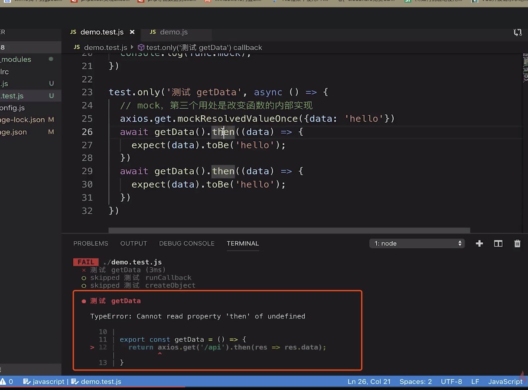Open onfig.js file in explorer
Viewport: 528px width, 390px height.
30,108
